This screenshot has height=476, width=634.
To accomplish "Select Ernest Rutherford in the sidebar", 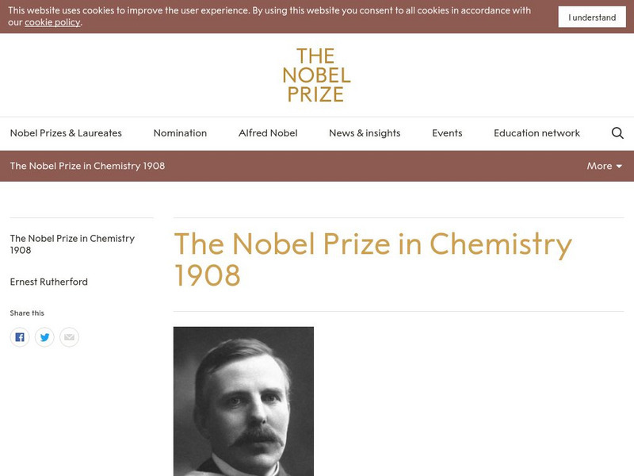I will click(x=49, y=282).
